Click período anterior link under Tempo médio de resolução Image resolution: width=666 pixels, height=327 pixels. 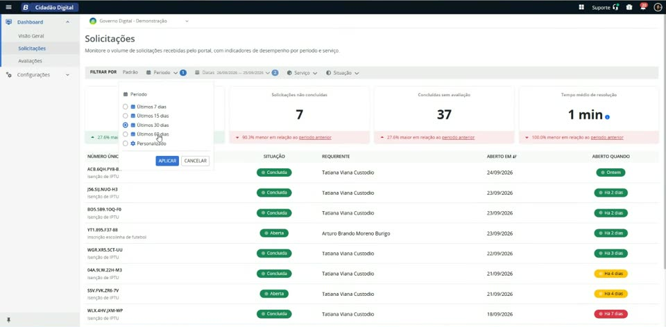click(x=607, y=137)
